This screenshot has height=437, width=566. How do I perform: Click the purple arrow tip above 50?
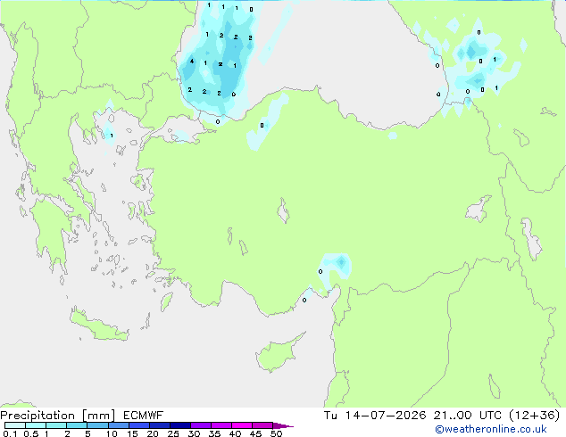pyautogui.click(x=282, y=425)
